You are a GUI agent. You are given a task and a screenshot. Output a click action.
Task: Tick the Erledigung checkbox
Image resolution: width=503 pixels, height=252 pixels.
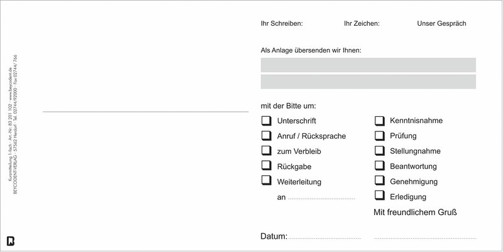[x=379, y=196]
